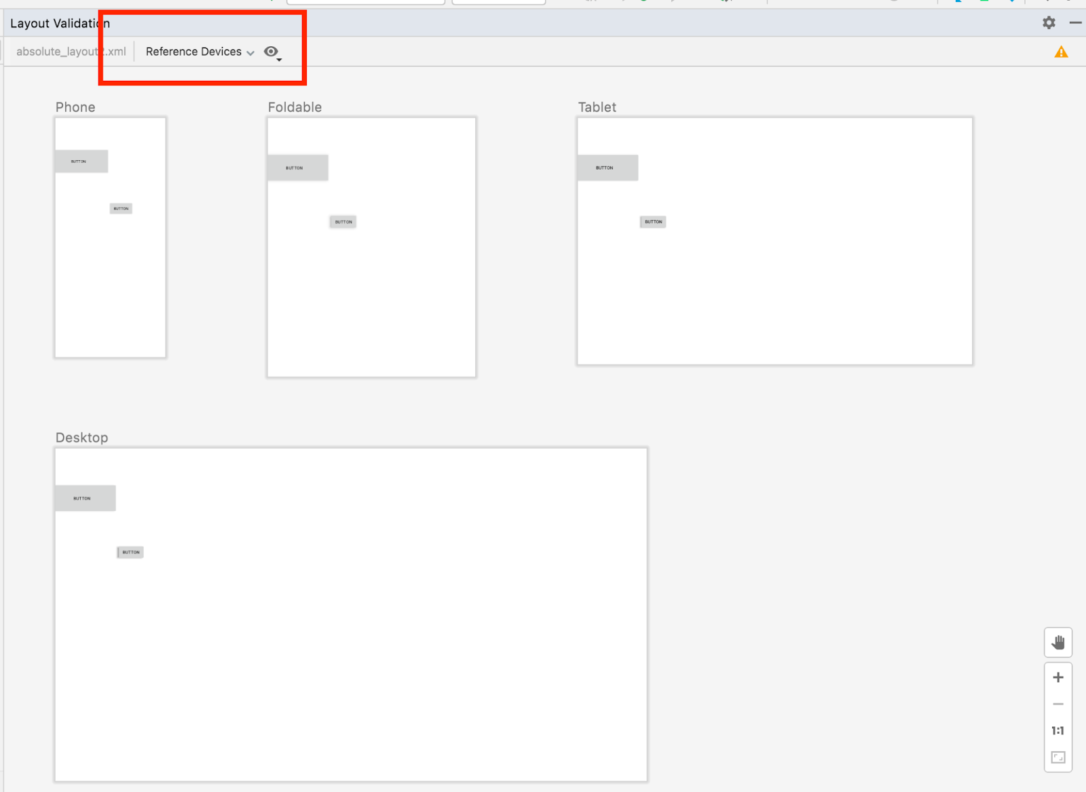Click the small BUTTON in Tablet preview
Screen dimensions: 1086x792
[x=653, y=222]
